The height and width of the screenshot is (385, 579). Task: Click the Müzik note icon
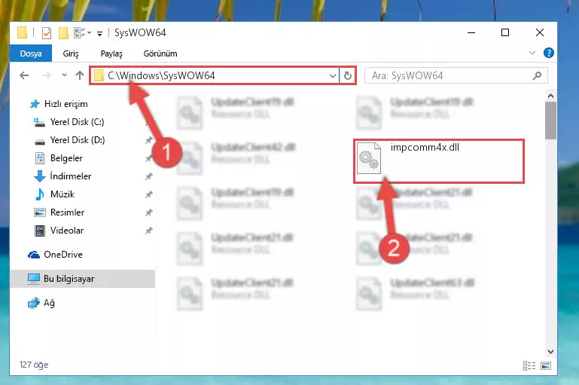39,194
